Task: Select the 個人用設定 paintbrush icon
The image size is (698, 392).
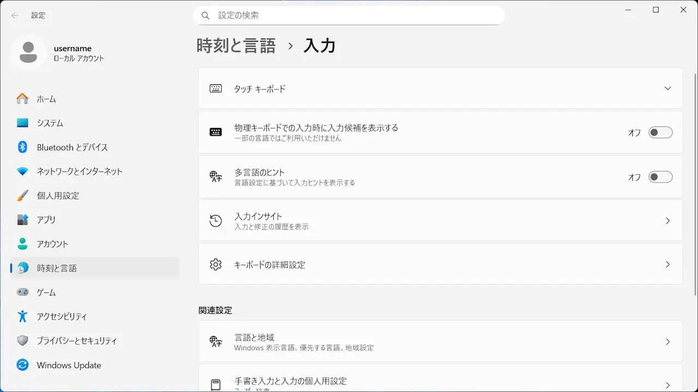Action: click(x=22, y=195)
